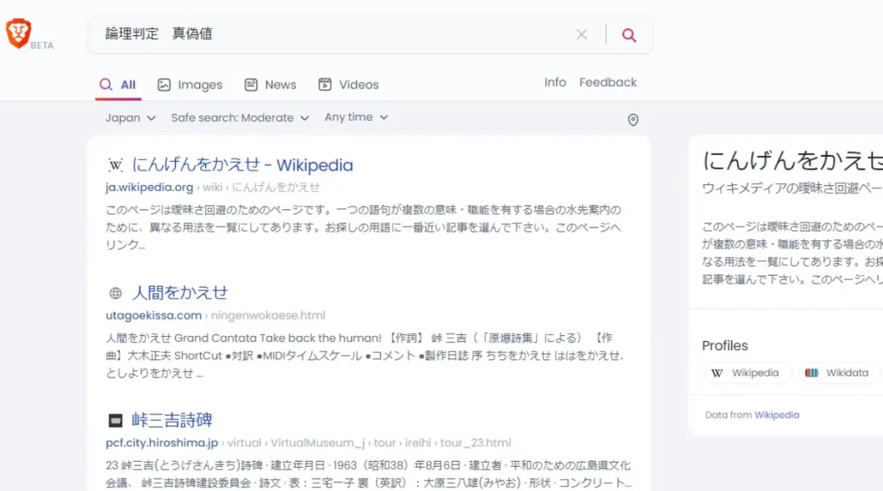Screen dimensions: 883x491
Task: Click the Brave lion logo
Action: tap(19, 34)
